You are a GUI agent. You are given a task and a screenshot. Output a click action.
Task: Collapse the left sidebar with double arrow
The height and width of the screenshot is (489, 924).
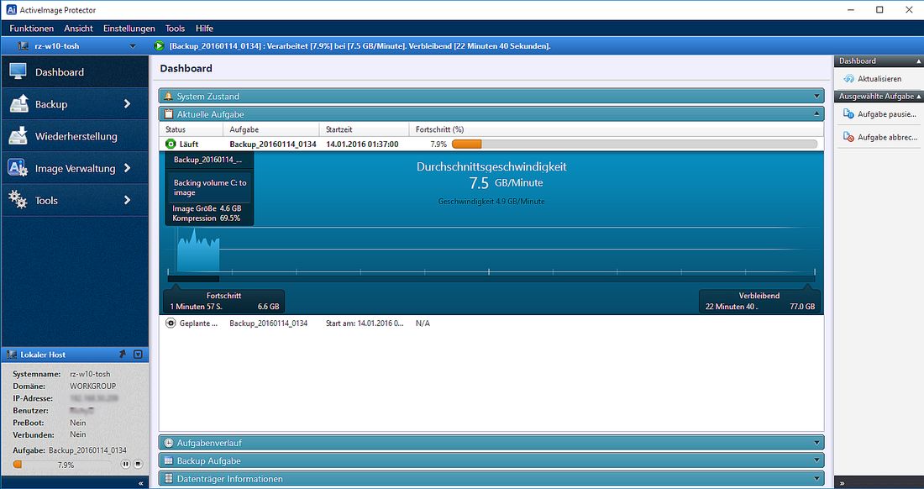[x=140, y=483]
